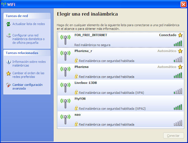Close the WiFi window
188x143 pixels.
[x=183, y=5]
